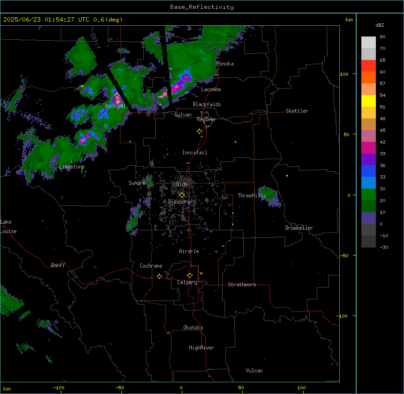This screenshot has height=394, width=404.
Task: Click the Innisfail city label
Action: tap(195, 153)
